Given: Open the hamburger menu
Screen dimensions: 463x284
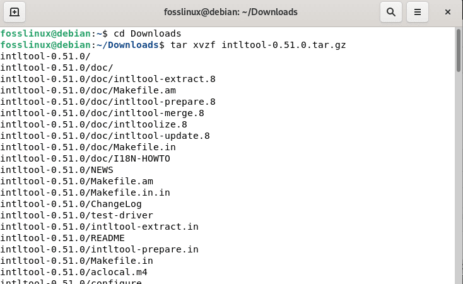Looking at the screenshot, I should (417, 12).
